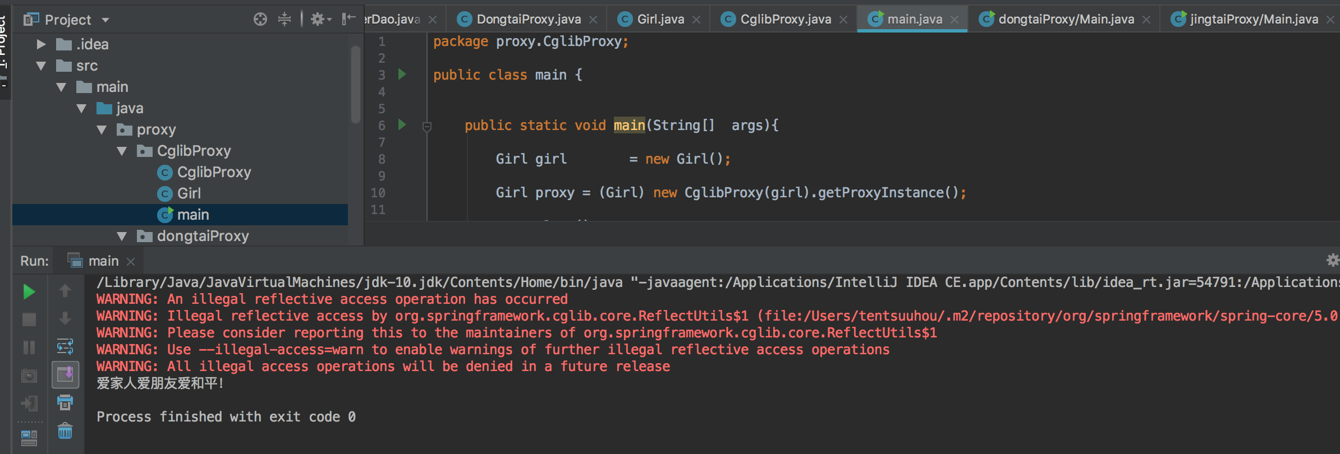
Task: Click the highlighted main method name
Action: point(629,125)
